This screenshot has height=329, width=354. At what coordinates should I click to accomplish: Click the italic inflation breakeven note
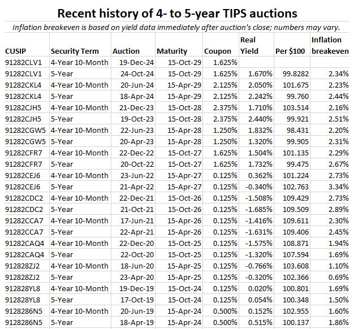(x=176, y=28)
